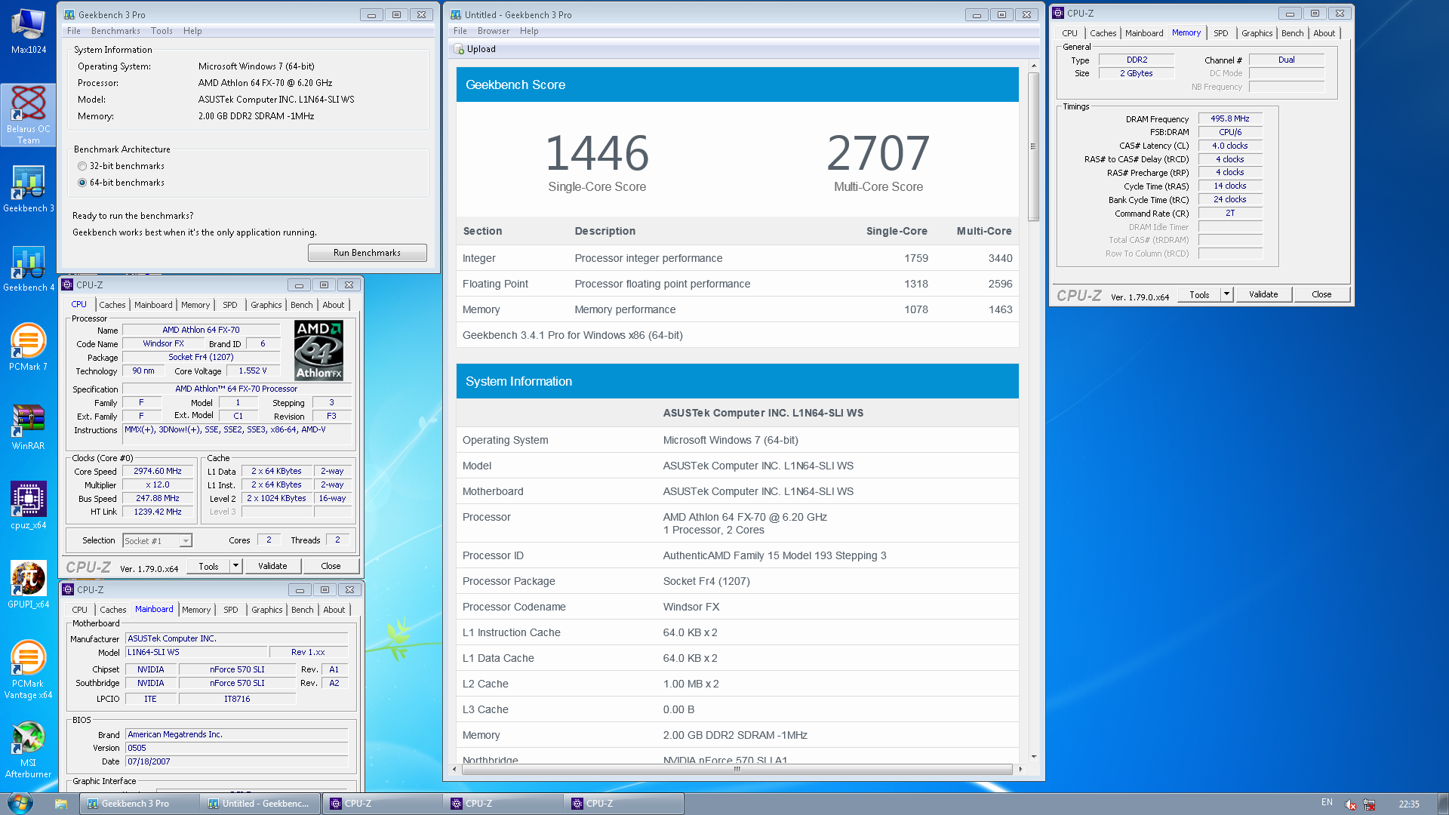Open the Socket #1 selection dropdown
This screenshot has height=815, width=1449.
tap(158, 540)
